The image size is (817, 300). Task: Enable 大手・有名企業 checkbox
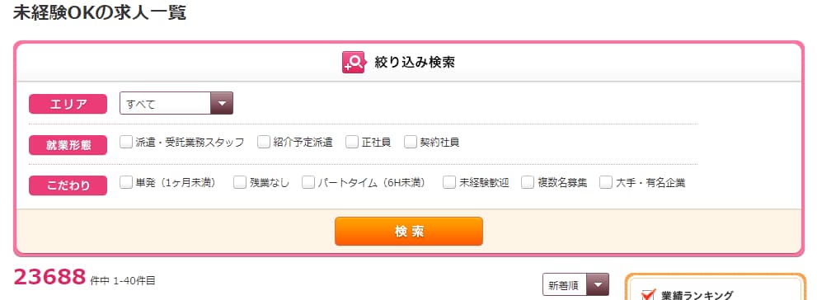click(605, 182)
